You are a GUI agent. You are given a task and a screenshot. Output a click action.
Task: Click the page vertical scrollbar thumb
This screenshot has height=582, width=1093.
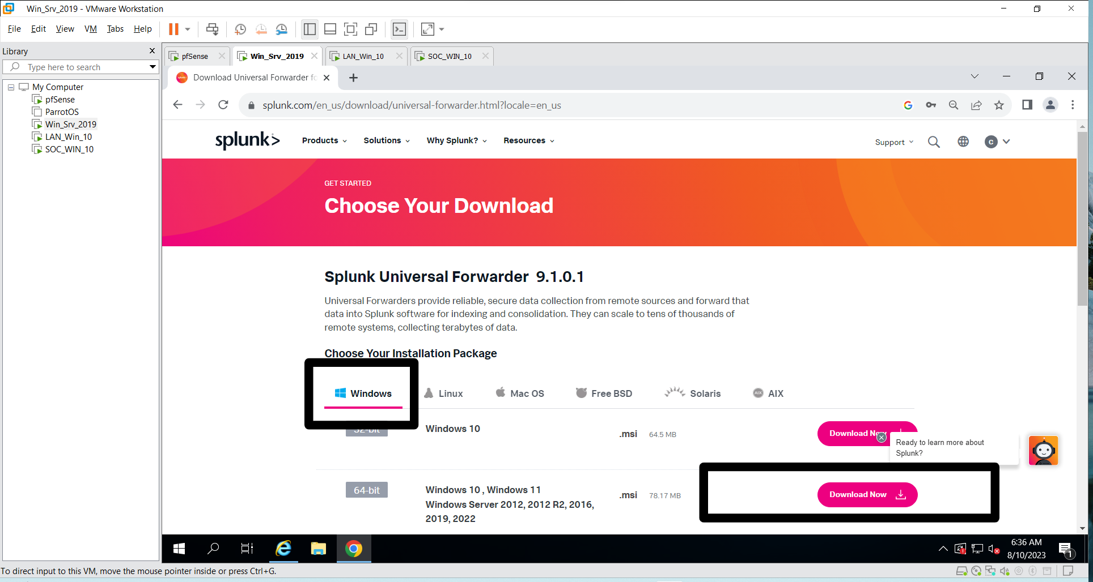pyautogui.click(x=1082, y=218)
